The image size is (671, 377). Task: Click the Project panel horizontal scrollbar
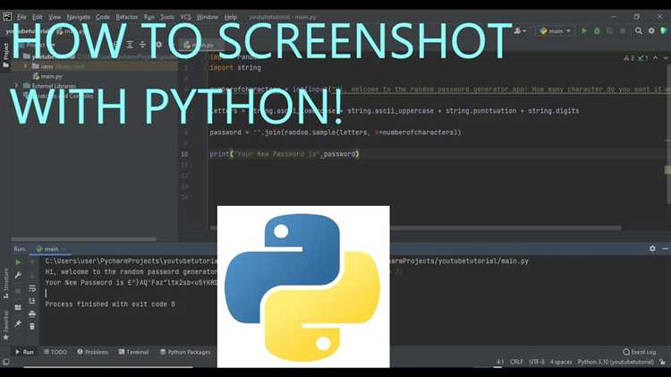coord(84,239)
